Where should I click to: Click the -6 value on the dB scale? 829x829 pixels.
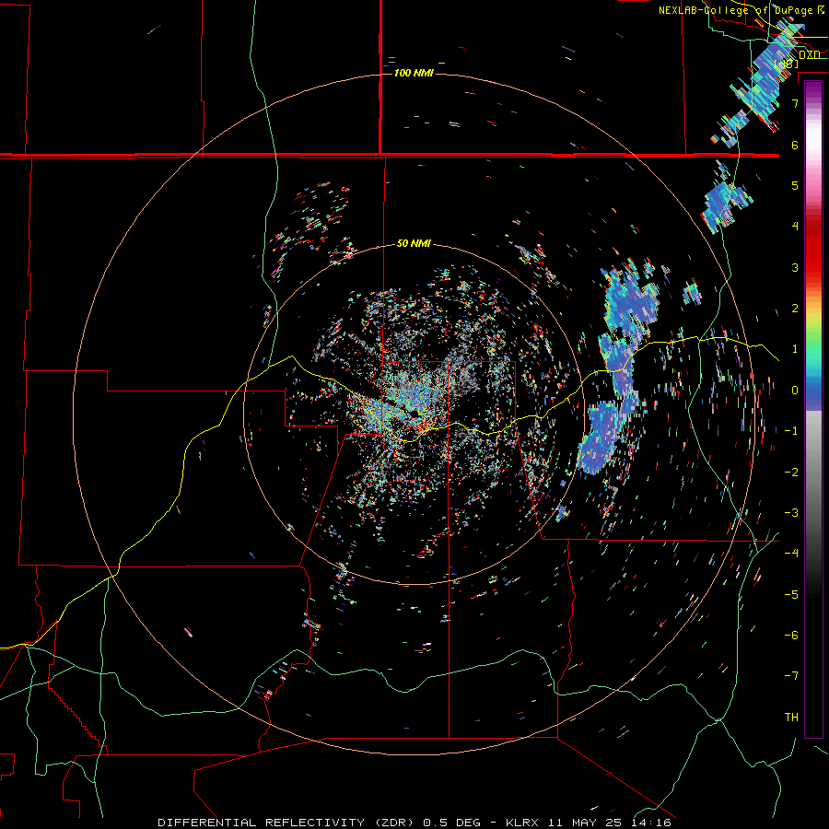click(791, 636)
